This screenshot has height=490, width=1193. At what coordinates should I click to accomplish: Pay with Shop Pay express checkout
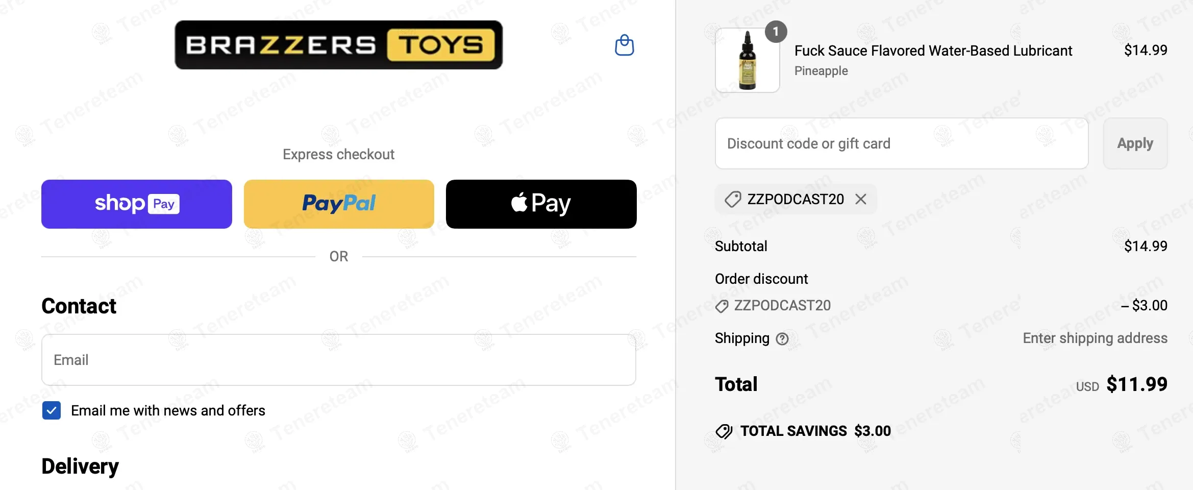tap(137, 204)
